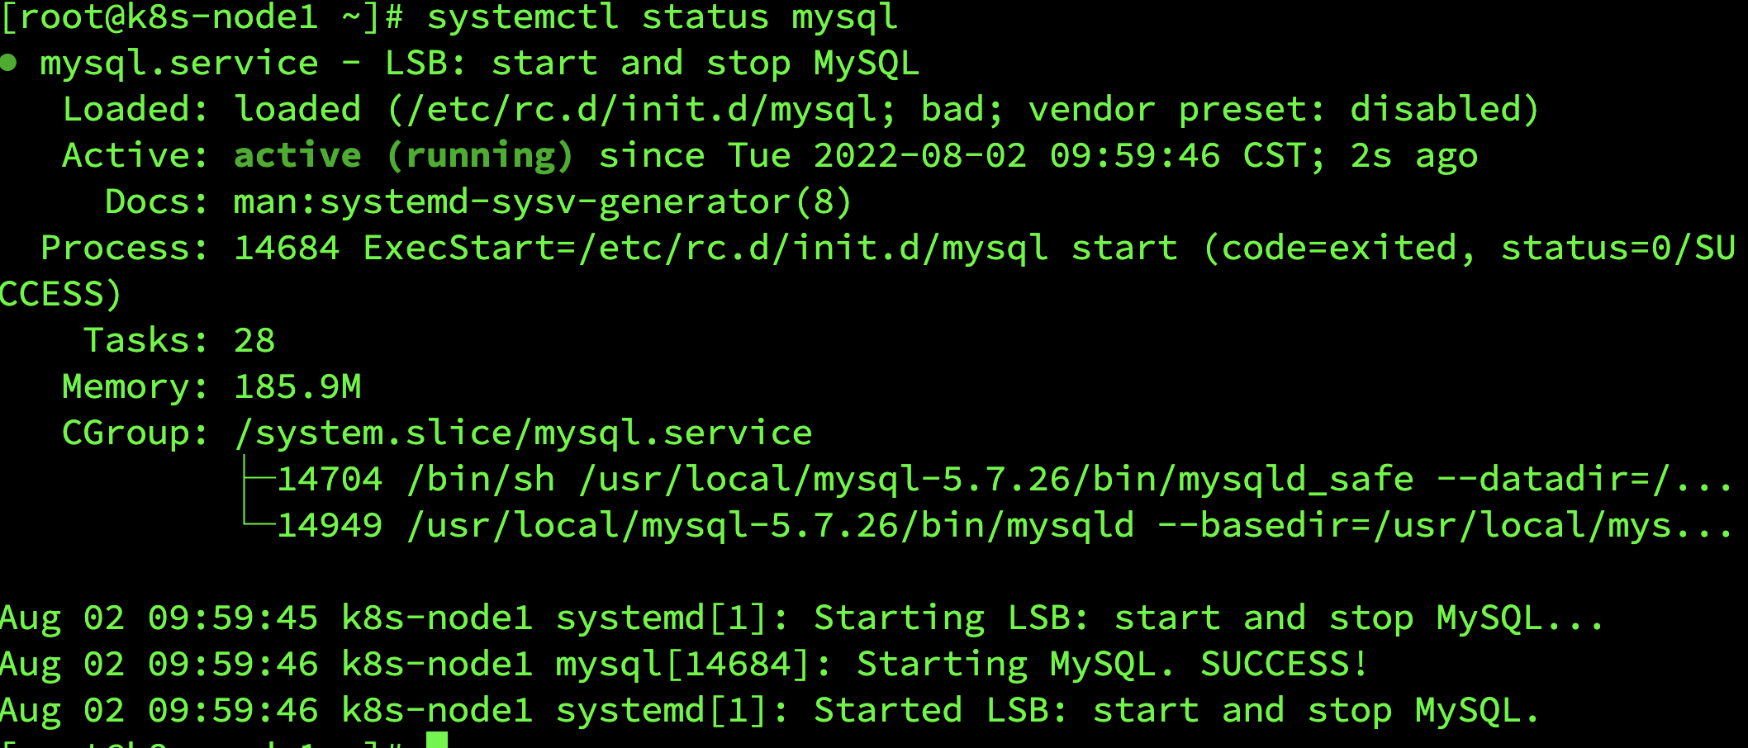Click the "mysql.service" unit name in header
Image resolution: width=1748 pixels, height=748 pixels.
(179, 64)
